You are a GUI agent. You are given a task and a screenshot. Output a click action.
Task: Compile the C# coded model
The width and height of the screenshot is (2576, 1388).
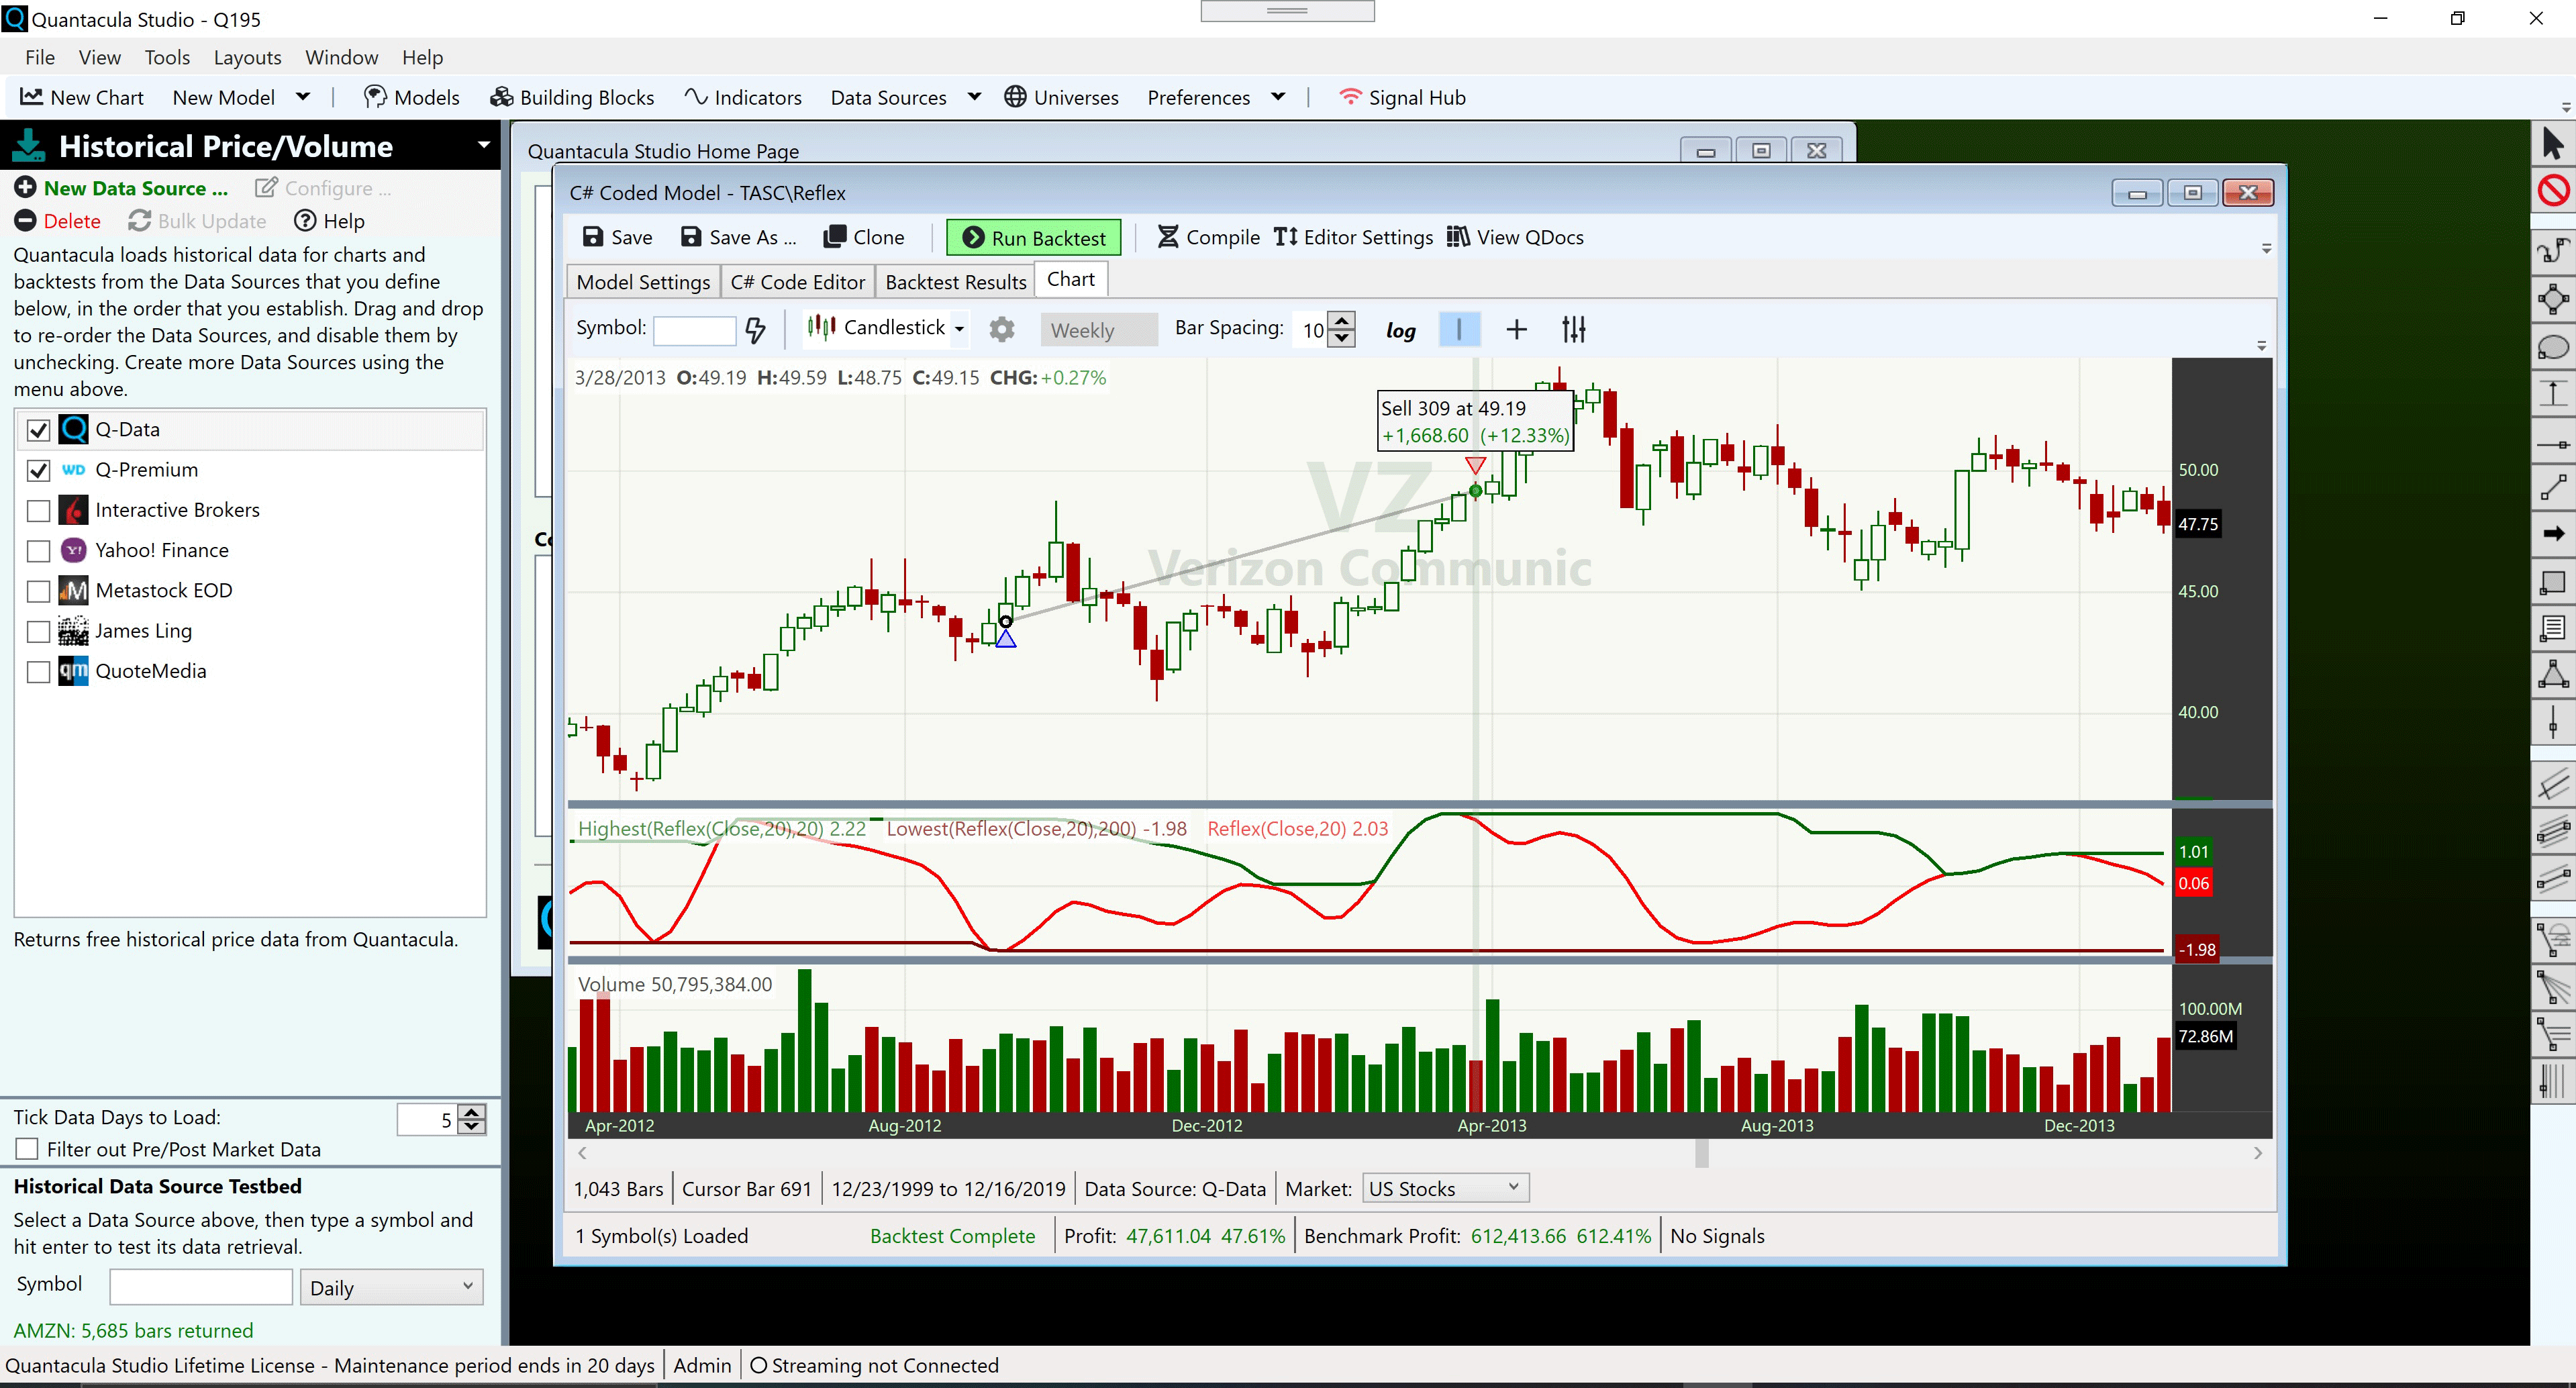1208,237
